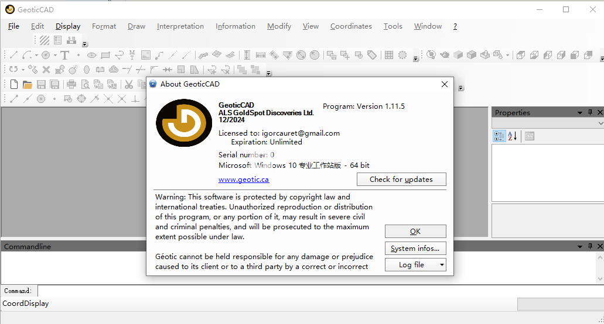Image resolution: width=604 pixels, height=324 pixels.
Task: Click the Text tool 'T' icon
Action: pyautogui.click(x=64, y=56)
